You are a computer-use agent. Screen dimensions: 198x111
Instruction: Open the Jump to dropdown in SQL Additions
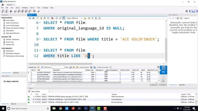click(190, 18)
